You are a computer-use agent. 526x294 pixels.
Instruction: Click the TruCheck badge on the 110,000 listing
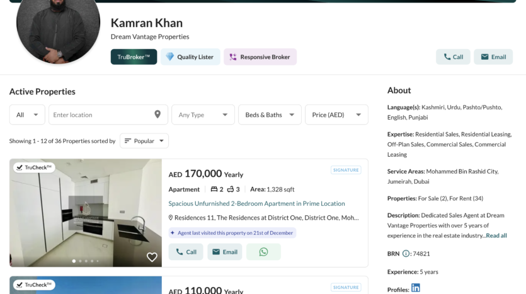pyautogui.click(x=34, y=285)
